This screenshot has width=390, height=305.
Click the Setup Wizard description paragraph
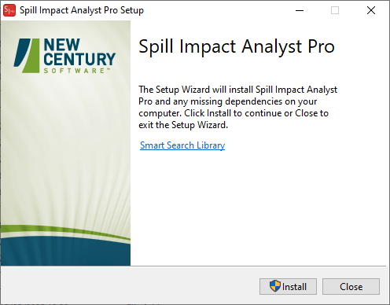(237, 107)
